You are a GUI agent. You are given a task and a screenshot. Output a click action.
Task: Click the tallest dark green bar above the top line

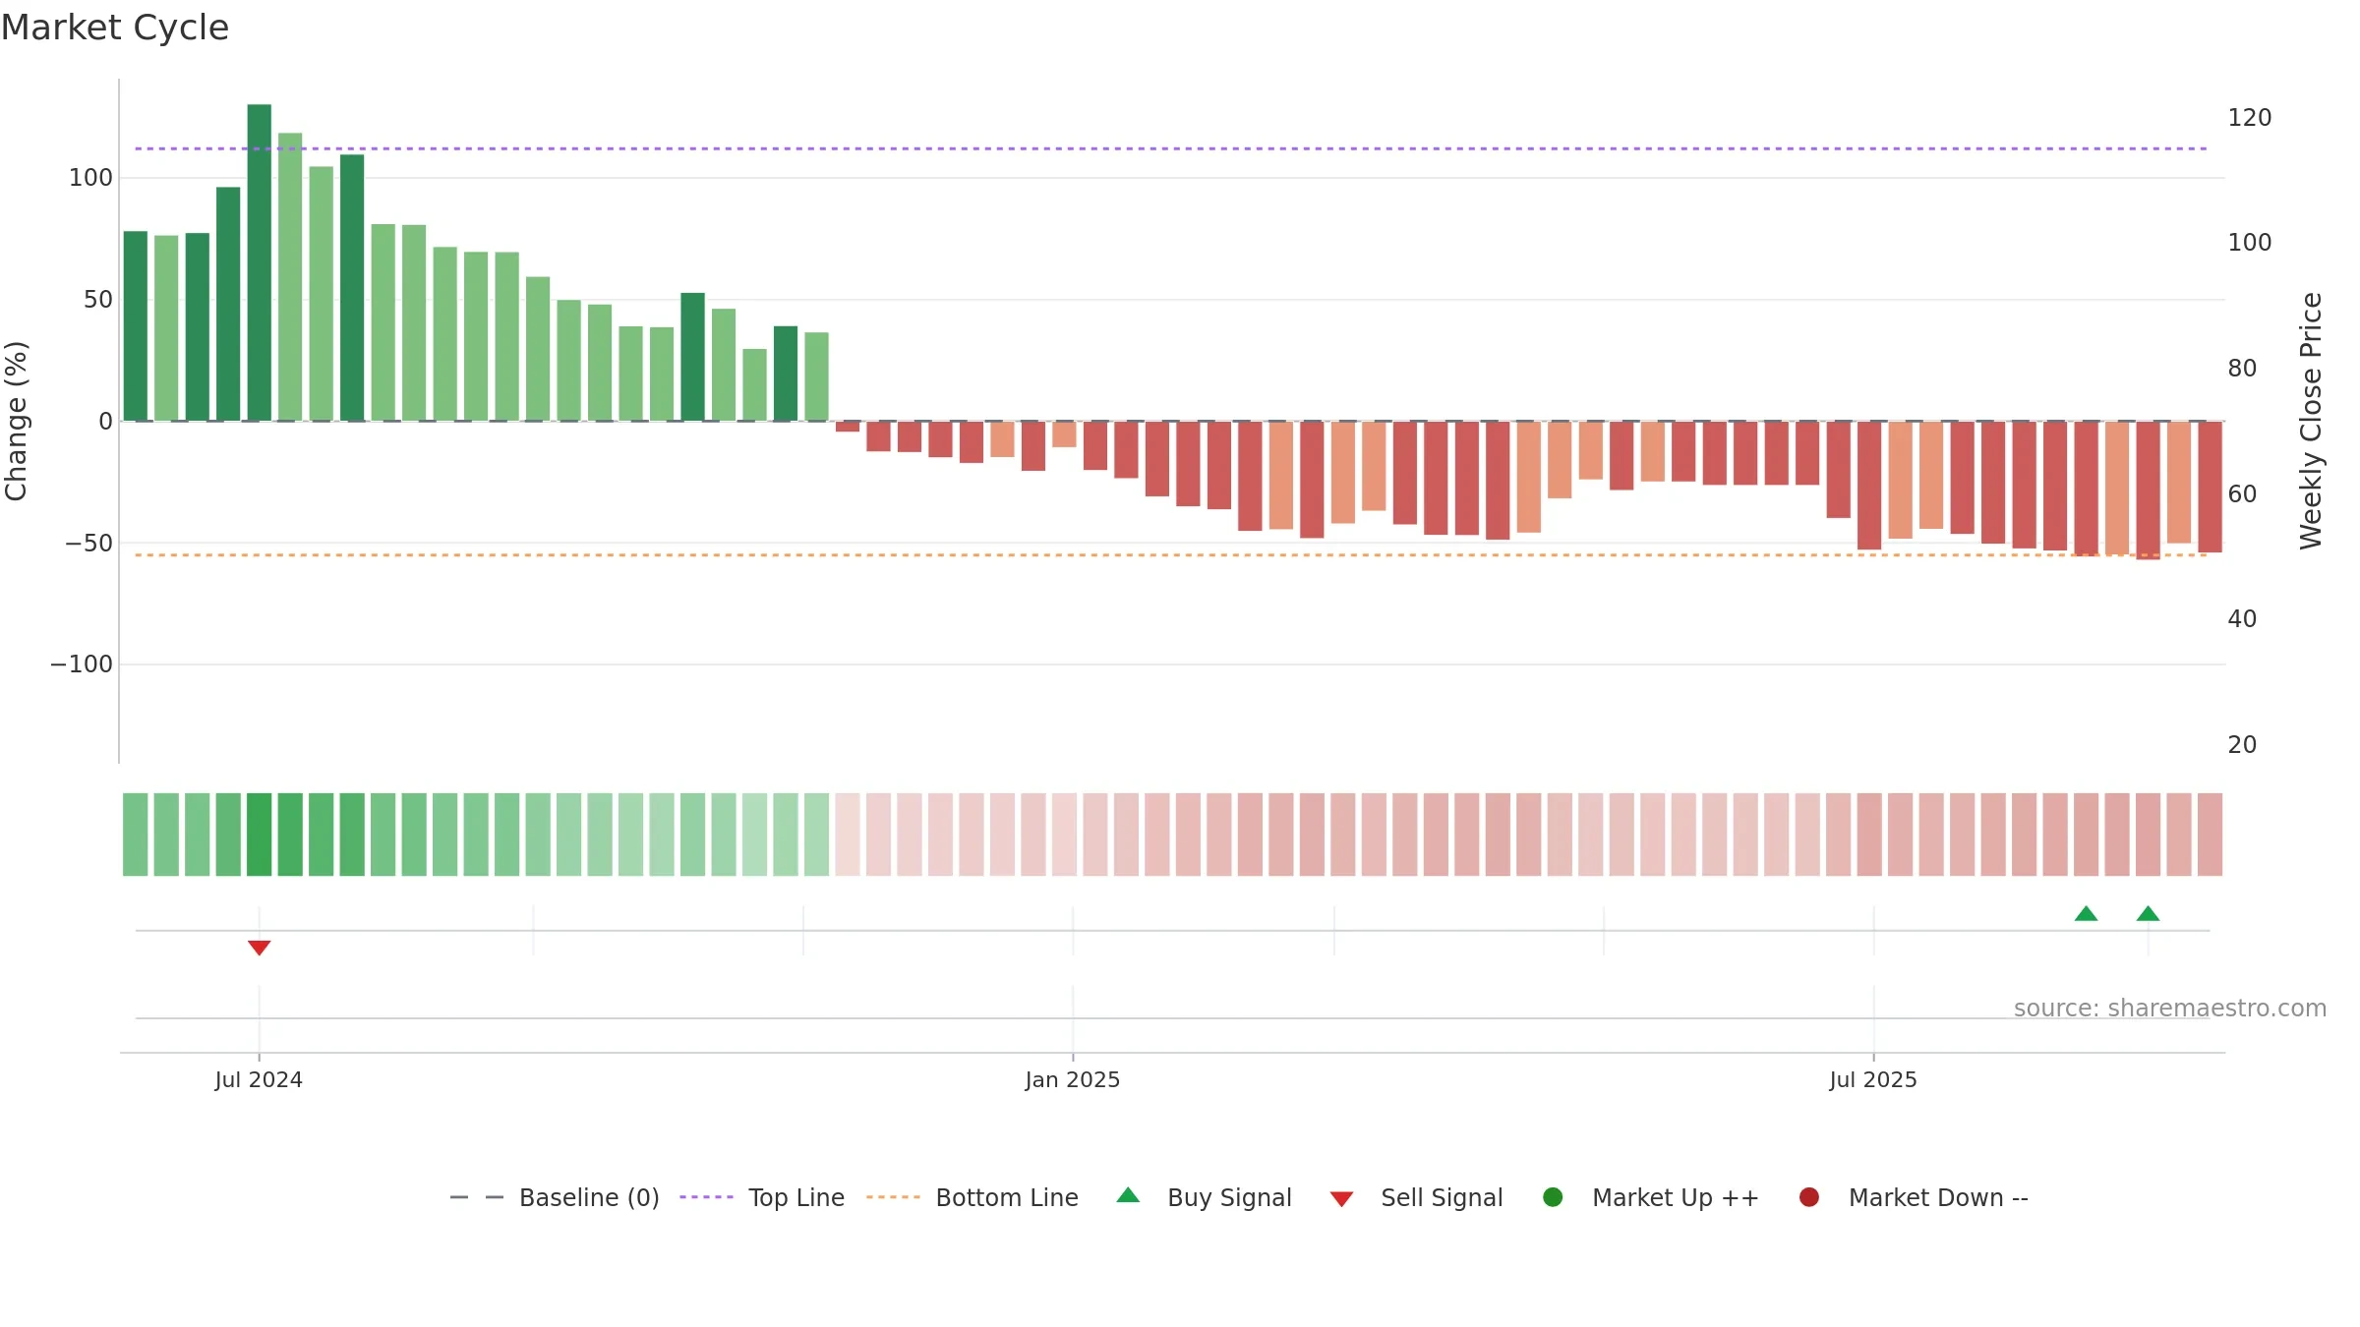coord(260,262)
